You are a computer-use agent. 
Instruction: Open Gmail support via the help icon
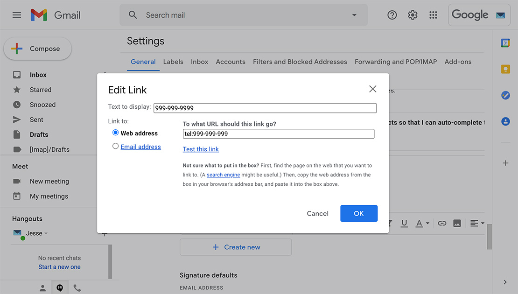(392, 14)
